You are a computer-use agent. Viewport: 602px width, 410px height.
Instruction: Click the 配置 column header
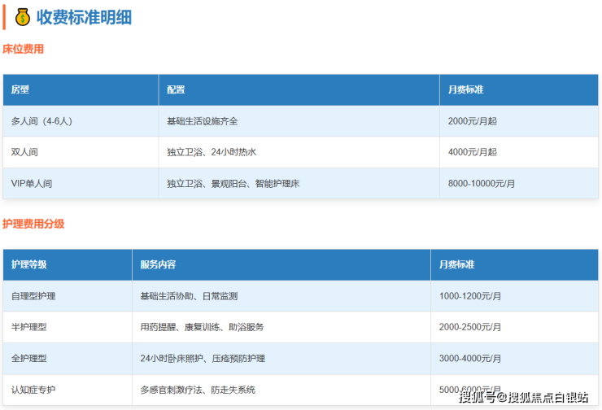click(176, 89)
